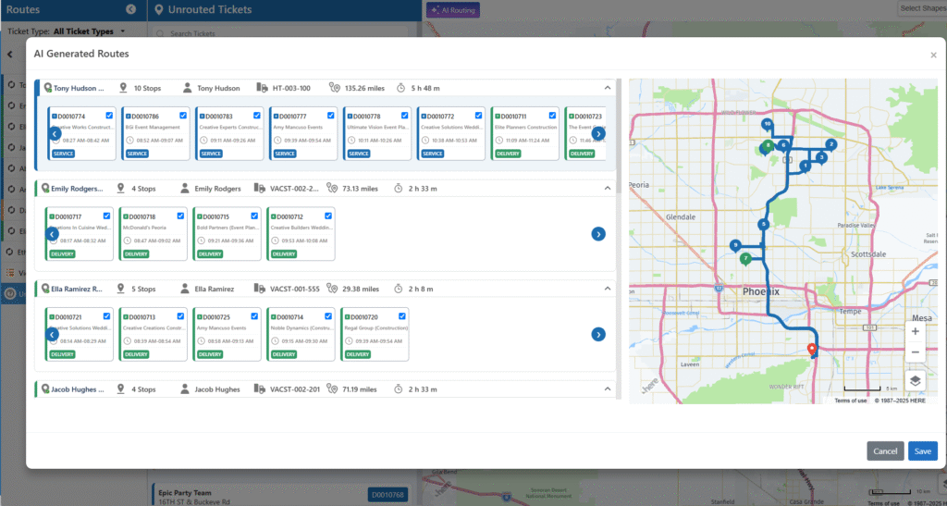Viewport: 947px width, 506px height.
Task: Click map stop marker number 2
Action: 831,145
